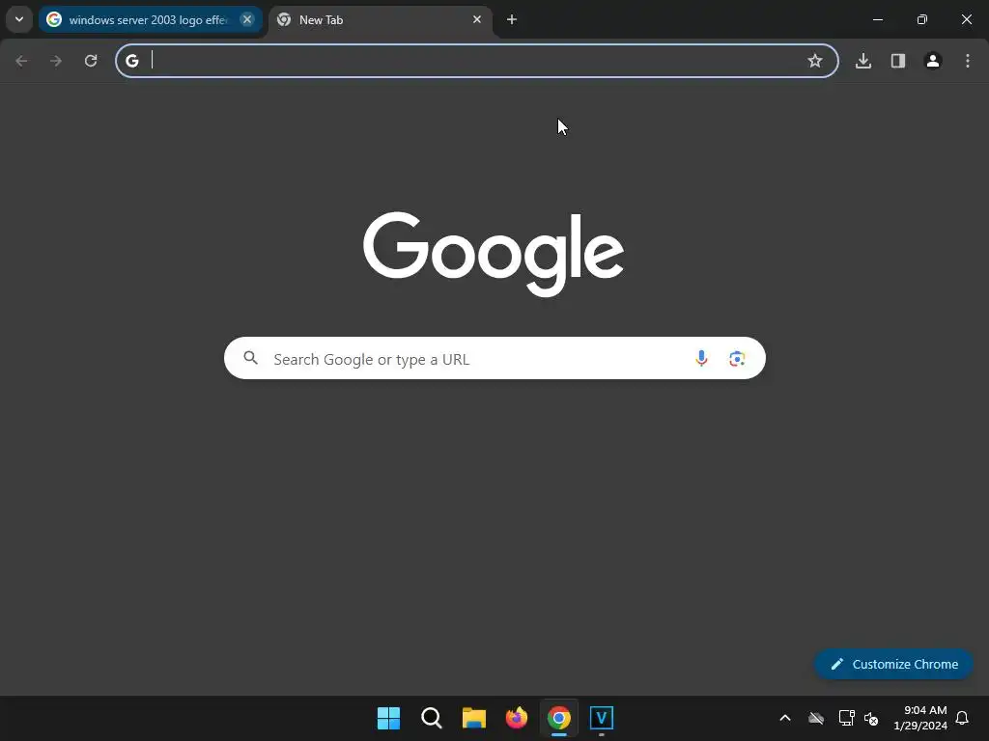Open the three-dot Chrome menu
This screenshot has height=741, width=989.
[968, 61]
